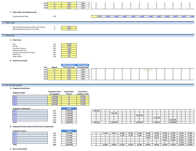Click the 'Rent' row label
The width and height of the screenshot is (196, 151).
tap(14, 44)
